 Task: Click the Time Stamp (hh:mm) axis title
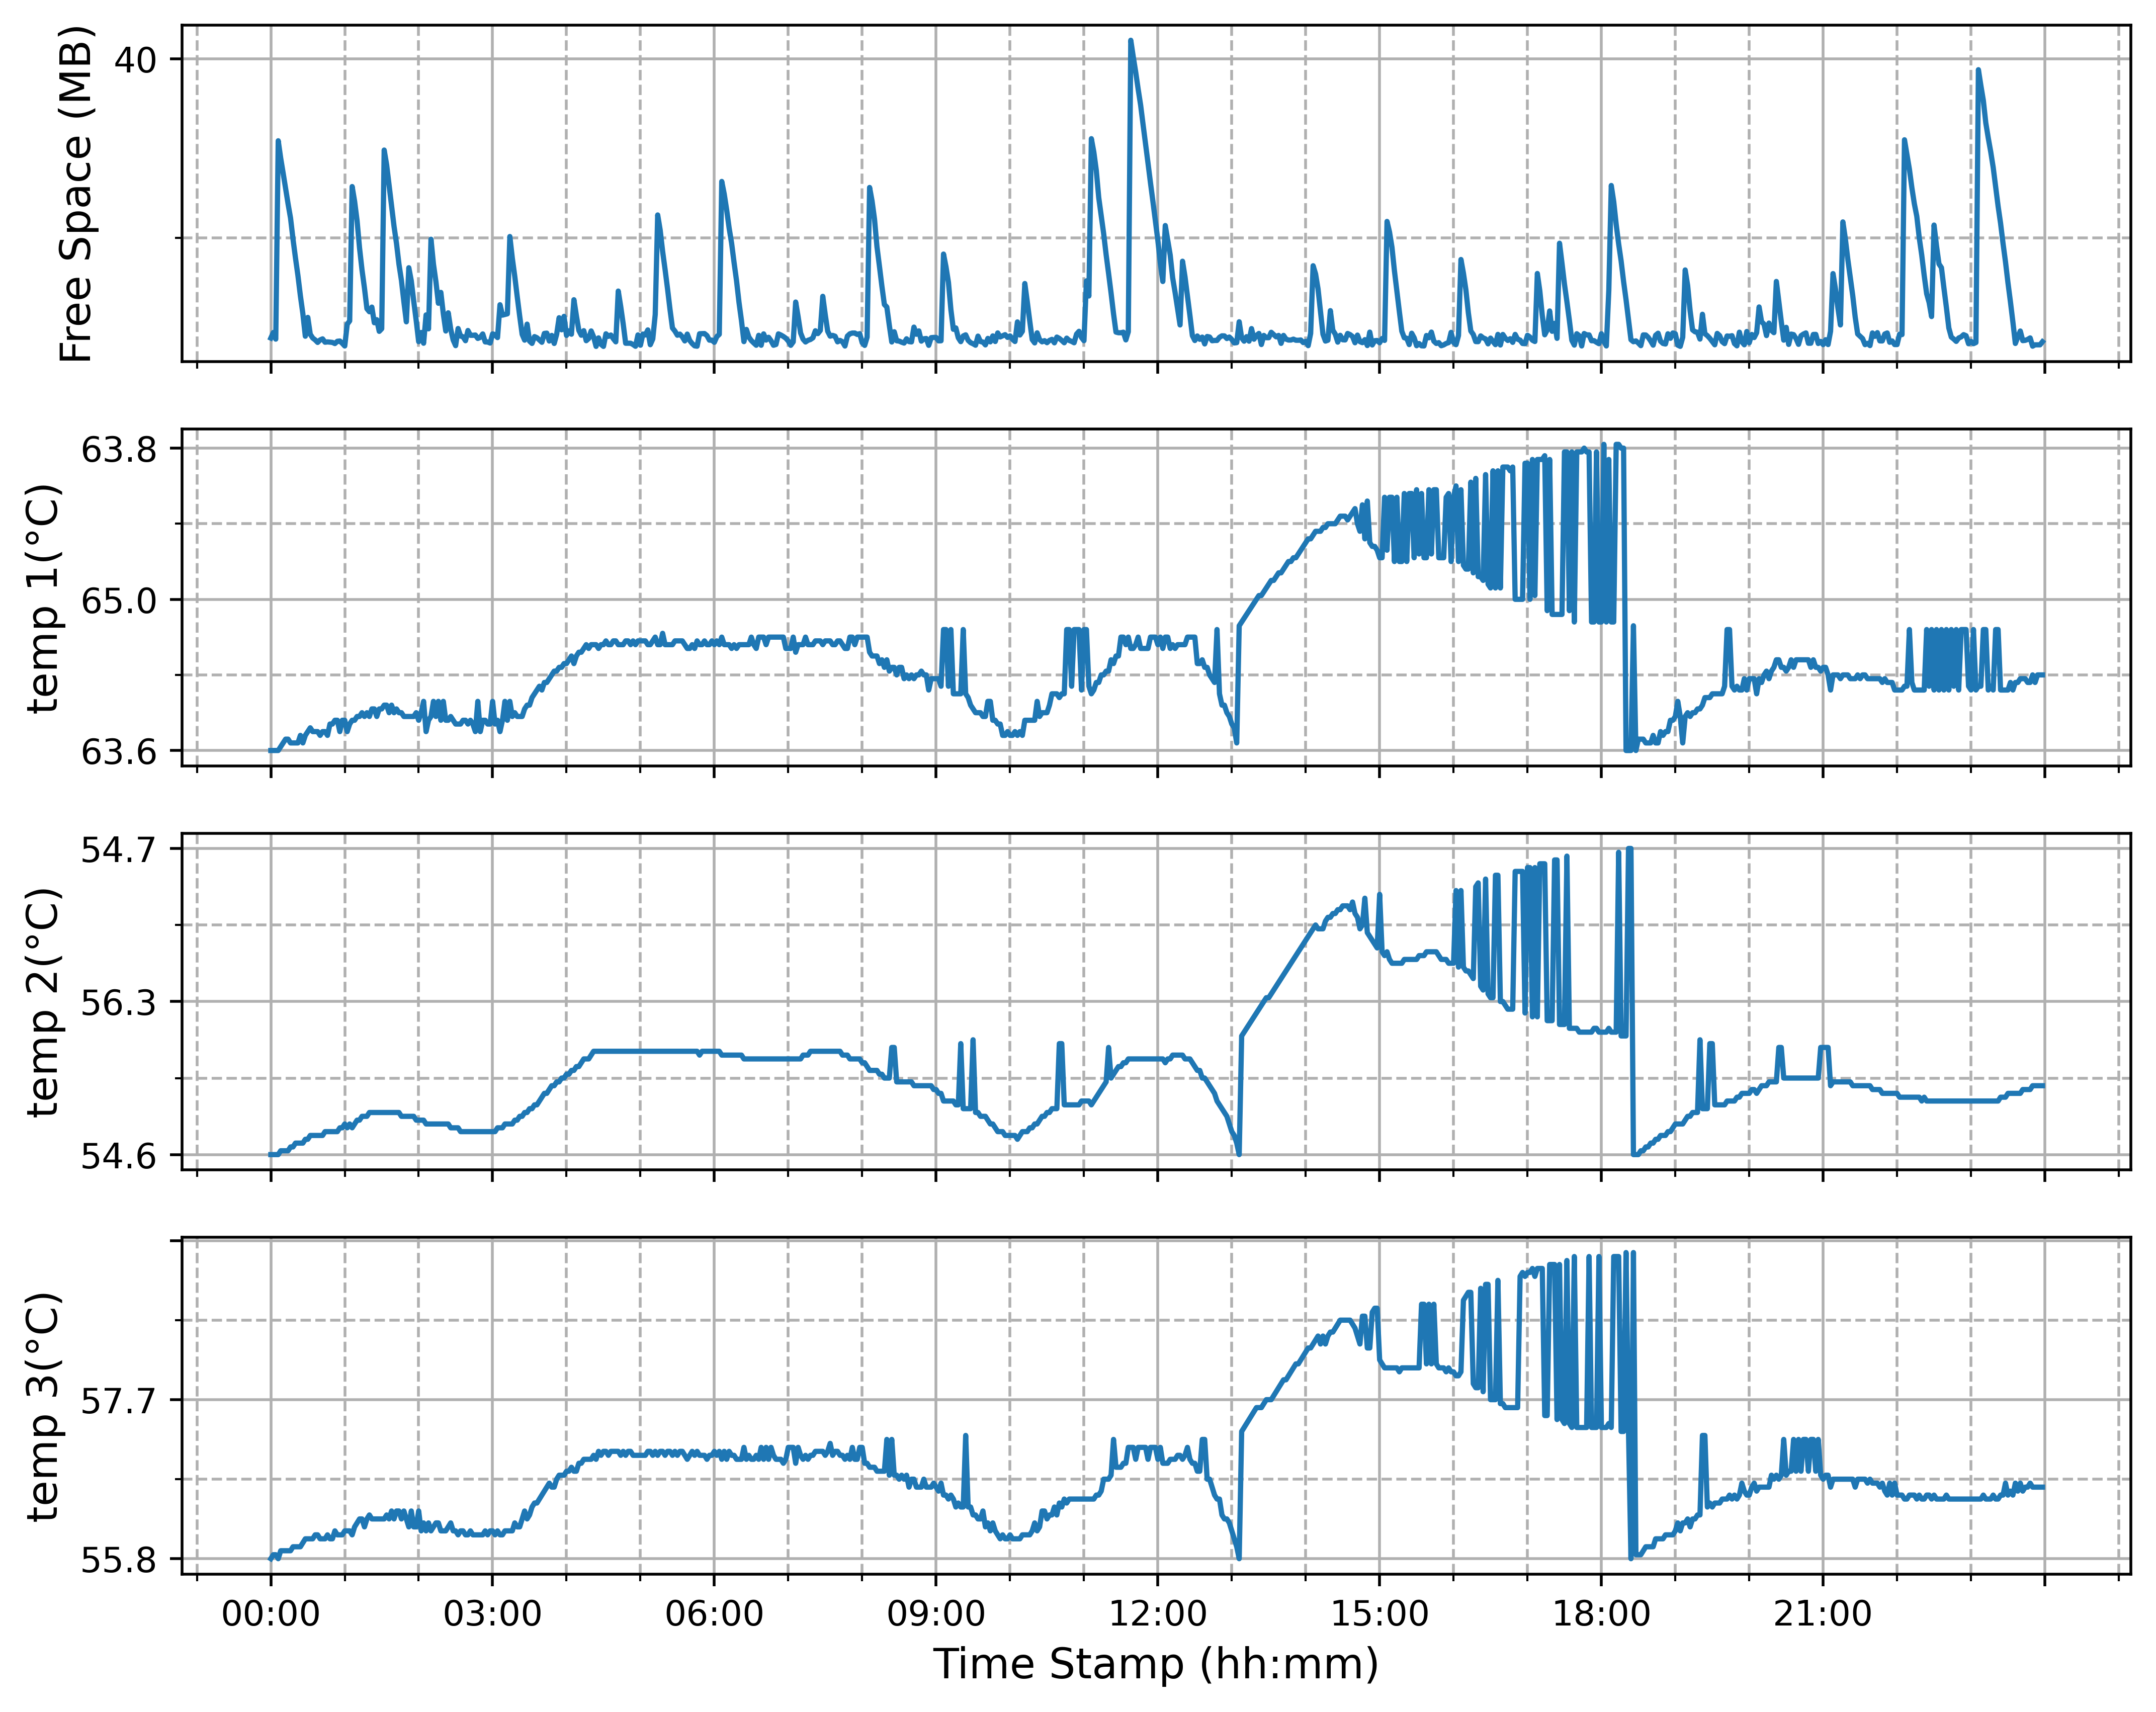(x=1156, y=1665)
